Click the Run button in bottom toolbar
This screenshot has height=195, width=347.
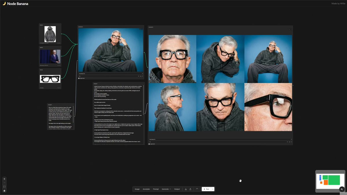point(206,189)
